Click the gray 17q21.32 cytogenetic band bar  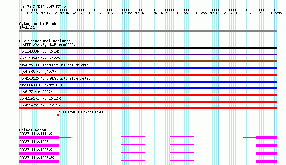[x=148, y=31]
